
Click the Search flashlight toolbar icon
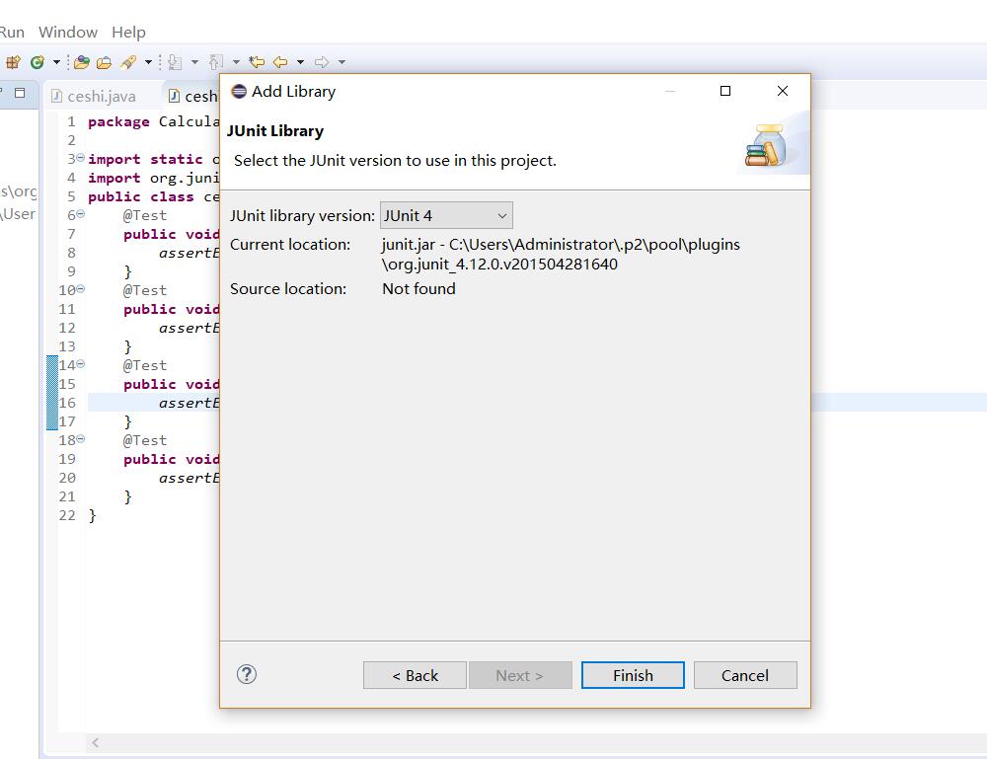coord(128,61)
